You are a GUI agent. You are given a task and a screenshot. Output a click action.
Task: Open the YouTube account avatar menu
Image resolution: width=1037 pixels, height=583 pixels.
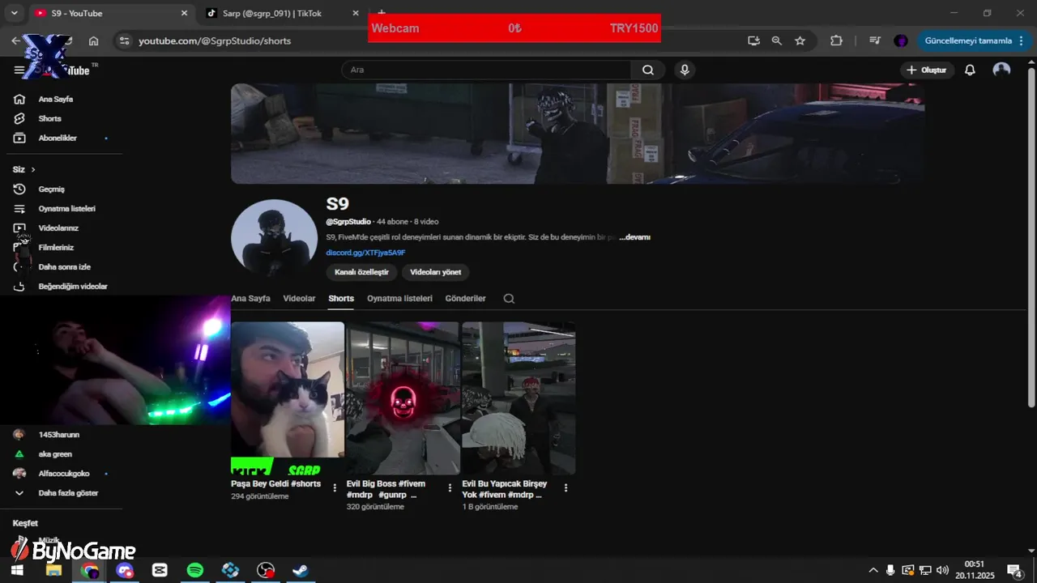pos(1001,70)
